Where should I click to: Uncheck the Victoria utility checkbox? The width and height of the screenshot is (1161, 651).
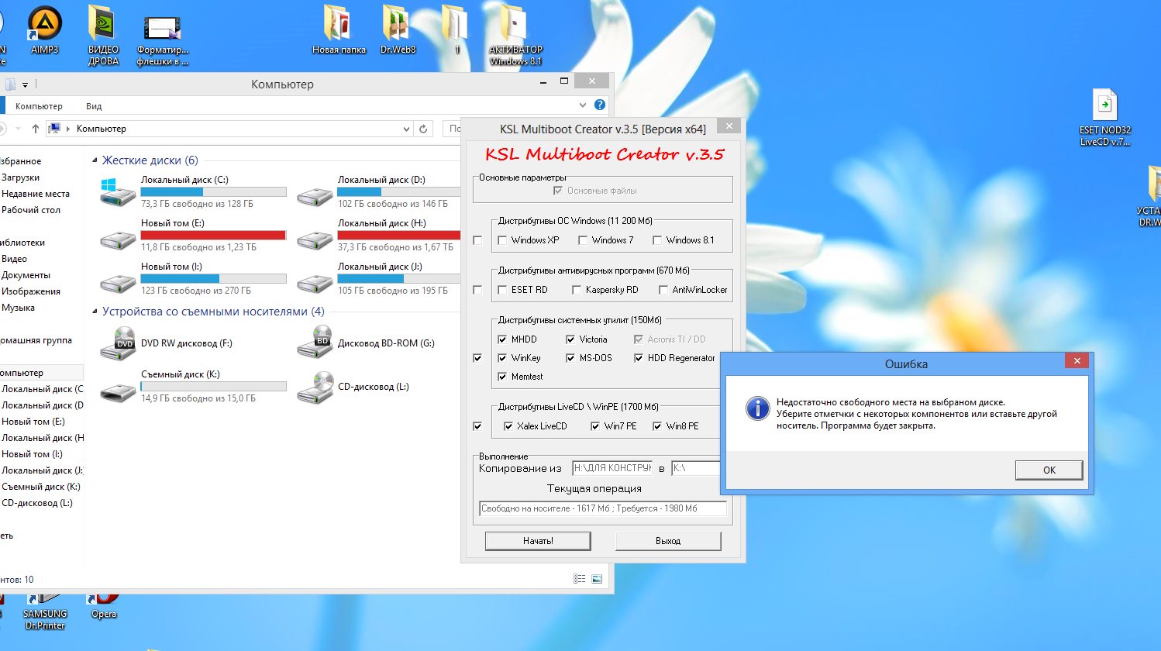click(570, 339)
